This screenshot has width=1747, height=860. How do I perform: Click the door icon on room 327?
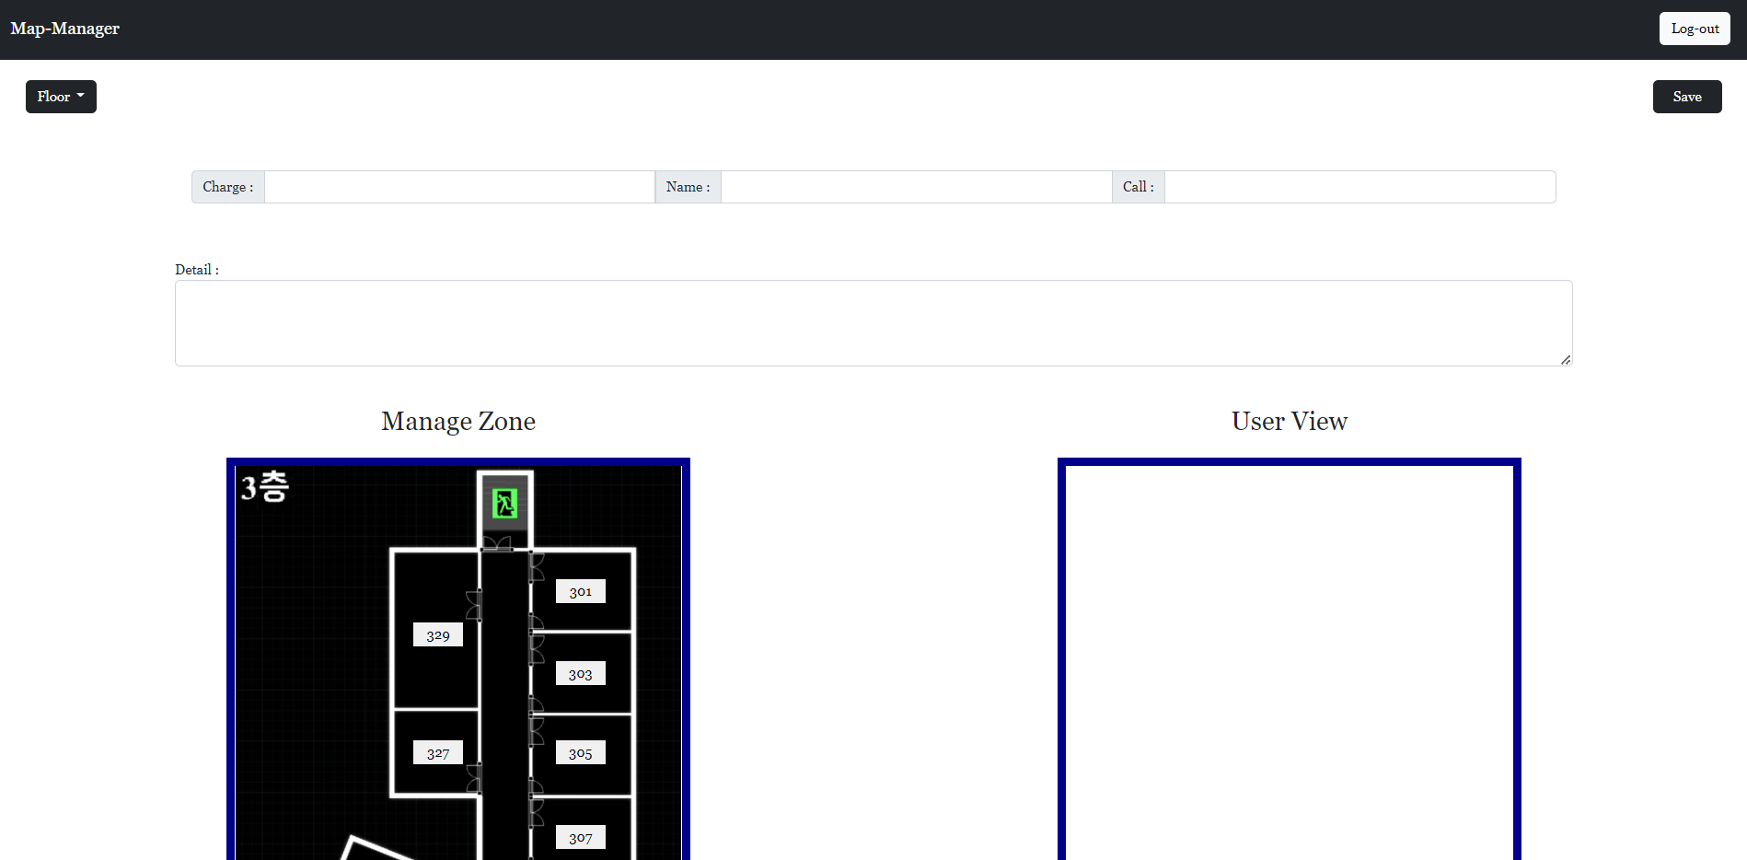coord(474,778)
